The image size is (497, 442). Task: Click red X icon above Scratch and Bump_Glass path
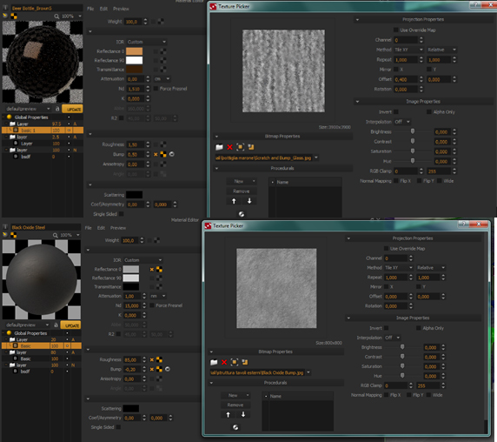pyautogui.click(x=229, y=147)
